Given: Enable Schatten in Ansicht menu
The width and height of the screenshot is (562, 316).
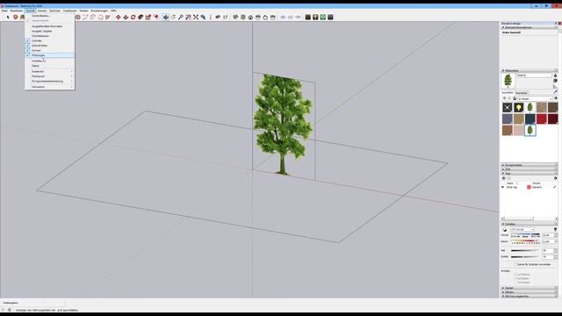Looking at the screenshot, I should (x=49, y=61).
